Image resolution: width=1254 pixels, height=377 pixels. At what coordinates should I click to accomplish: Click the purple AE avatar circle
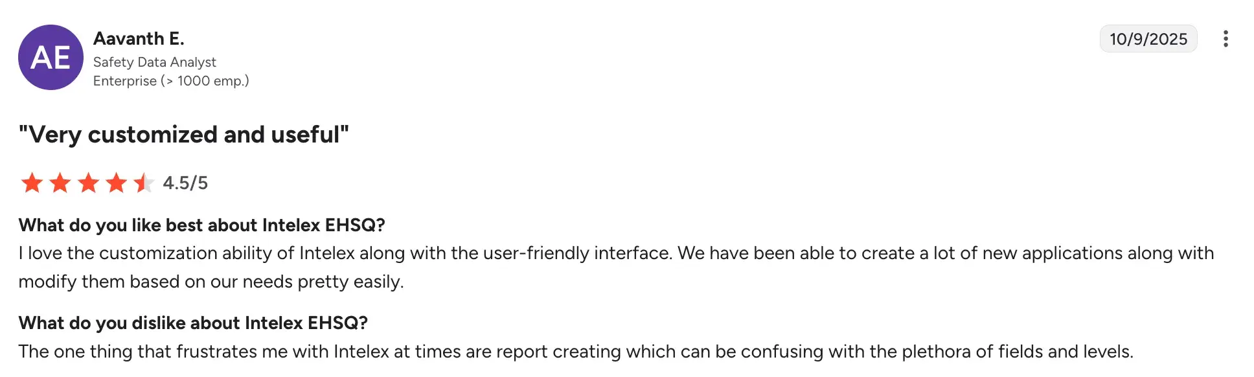51,58
